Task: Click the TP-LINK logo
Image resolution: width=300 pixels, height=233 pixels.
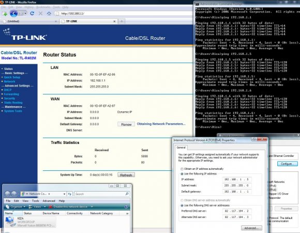Action: (x=25, y=35)
